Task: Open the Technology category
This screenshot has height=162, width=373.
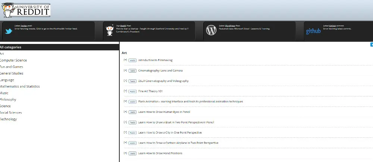Action: tap(8, 119)
